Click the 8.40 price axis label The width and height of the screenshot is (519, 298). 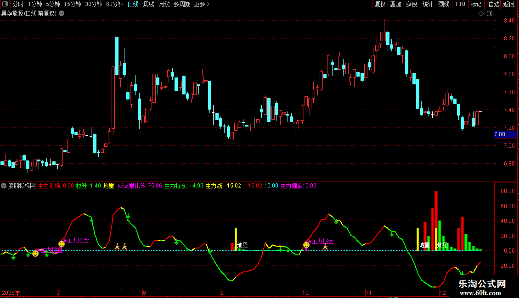tap(509, 21)
